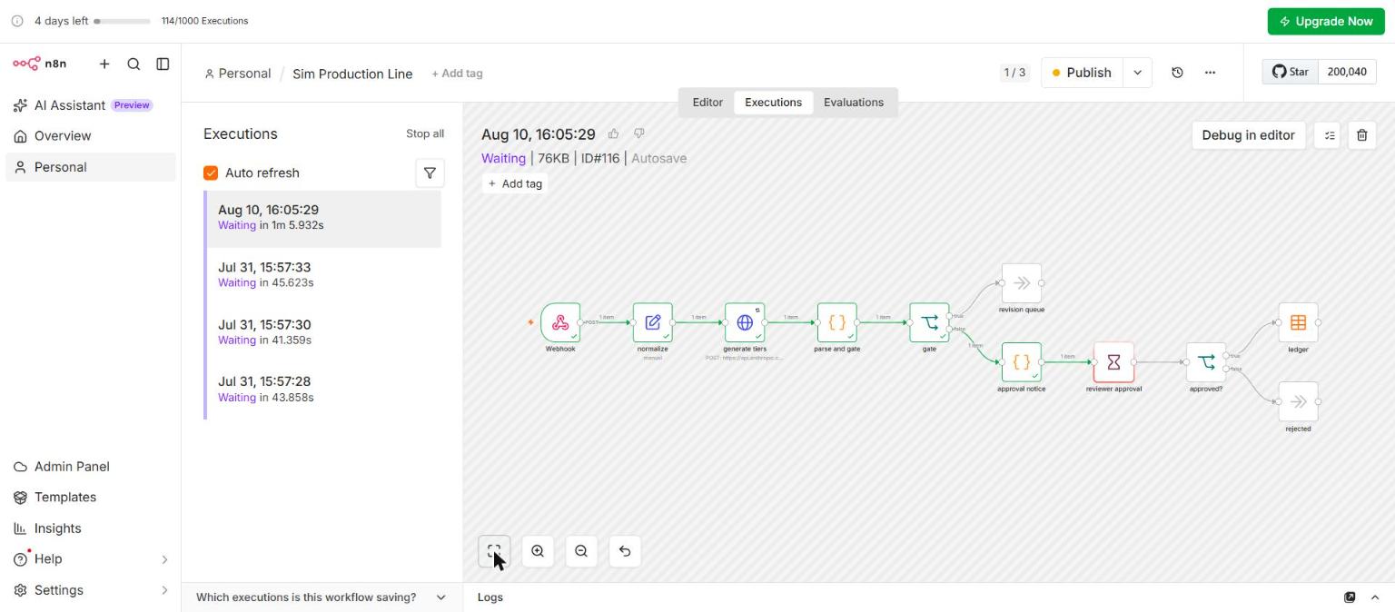Switch to the Editor tab

click(707, 103)
